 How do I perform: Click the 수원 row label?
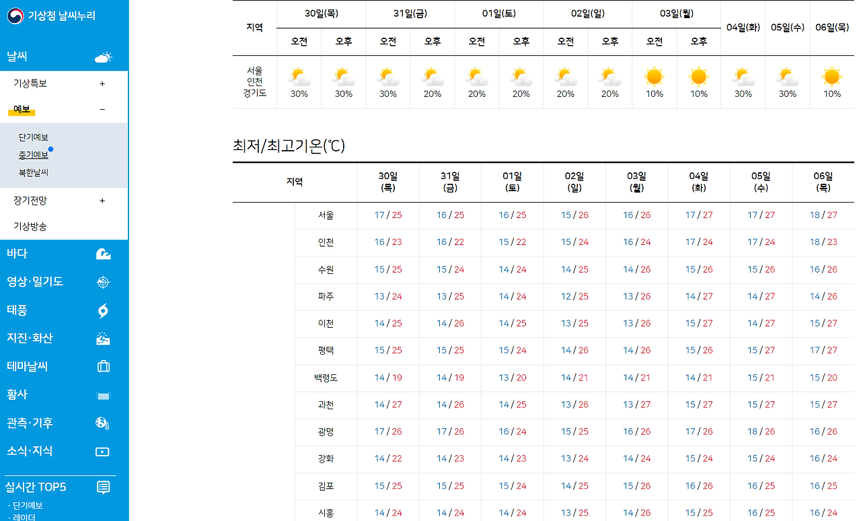tap(326, 269)
